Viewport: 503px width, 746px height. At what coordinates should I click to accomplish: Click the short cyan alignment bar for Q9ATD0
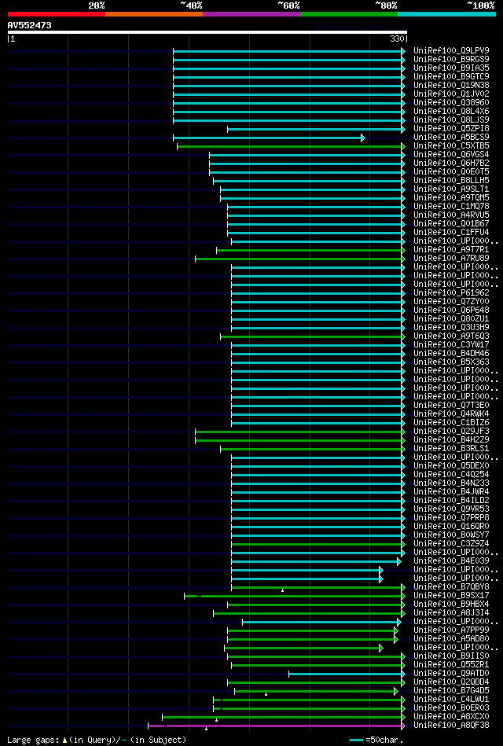(x=347, y=674)
